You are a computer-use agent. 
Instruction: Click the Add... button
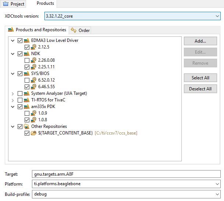tap(200, 41)
